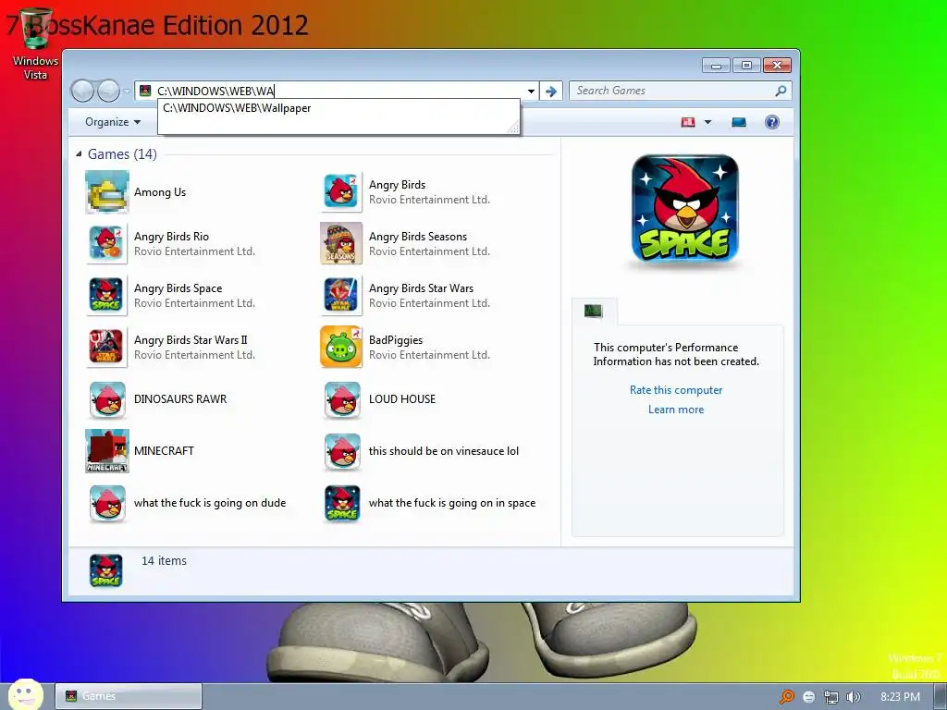Open the volume speaker tray icon
Image resolution: width=947 pixels, height=710 pixels.
(x=853, y=697)
